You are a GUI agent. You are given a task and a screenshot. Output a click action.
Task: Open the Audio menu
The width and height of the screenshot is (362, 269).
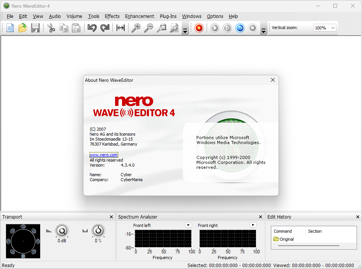click(x=55, y=16)
